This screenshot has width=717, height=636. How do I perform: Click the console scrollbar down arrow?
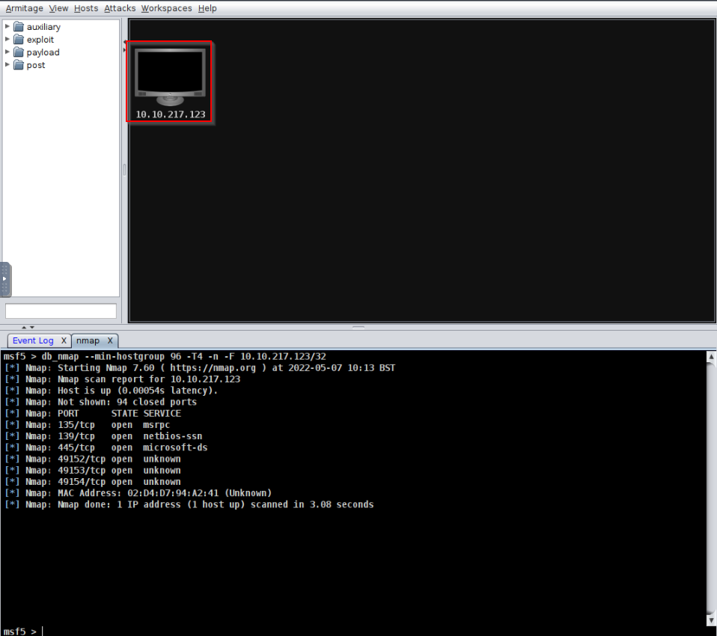711,620
